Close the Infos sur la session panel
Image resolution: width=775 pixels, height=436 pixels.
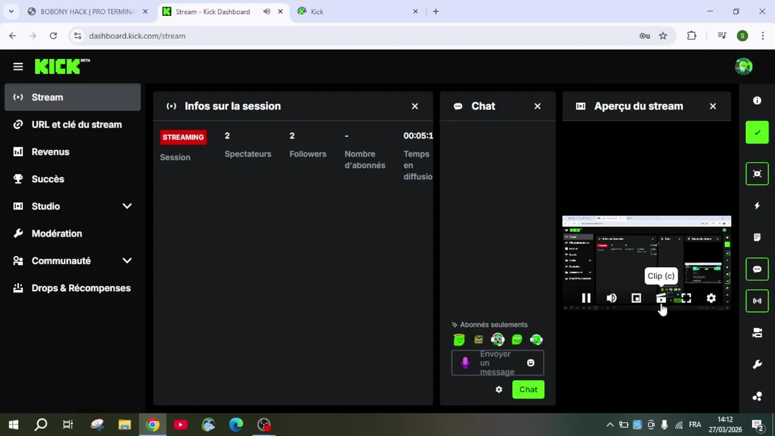pyautogui.click(x=415, y=106)
